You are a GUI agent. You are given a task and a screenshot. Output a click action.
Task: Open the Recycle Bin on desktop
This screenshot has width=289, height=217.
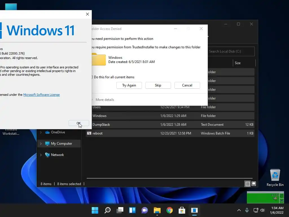point(275,178)
